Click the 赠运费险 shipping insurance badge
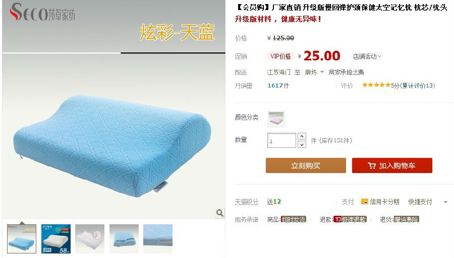The height and width of the screenshot is (258, 454). click(406, 219)
